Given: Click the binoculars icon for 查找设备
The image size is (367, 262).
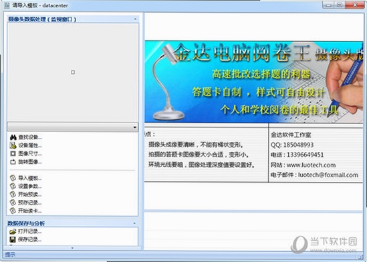Looking at the screenshot, I should 13,137.
